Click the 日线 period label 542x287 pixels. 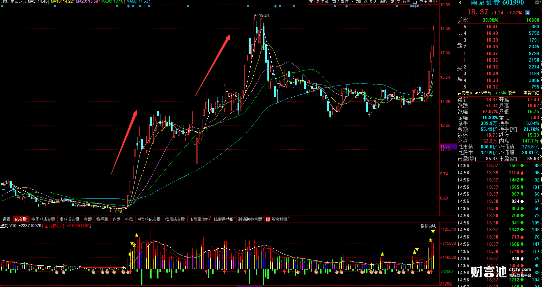pyautogui.click(x=4, y=2)
